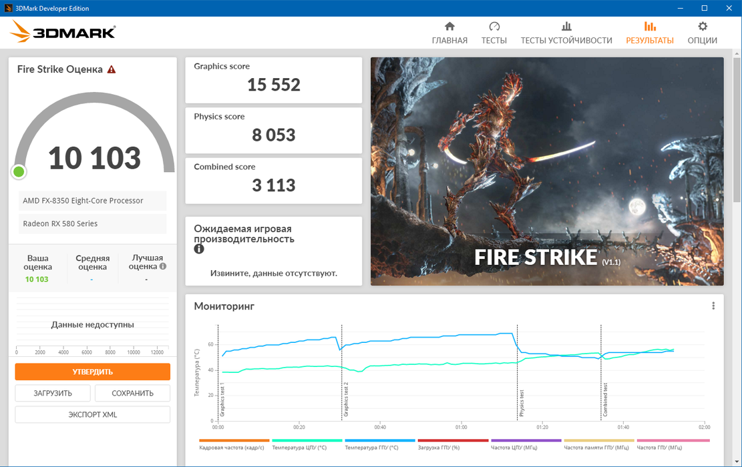The height and width of the screenshot is (467, 742).
Task: Toggle the Кадровая частота (кадр/с) legend
Action: tap(234, 445)
